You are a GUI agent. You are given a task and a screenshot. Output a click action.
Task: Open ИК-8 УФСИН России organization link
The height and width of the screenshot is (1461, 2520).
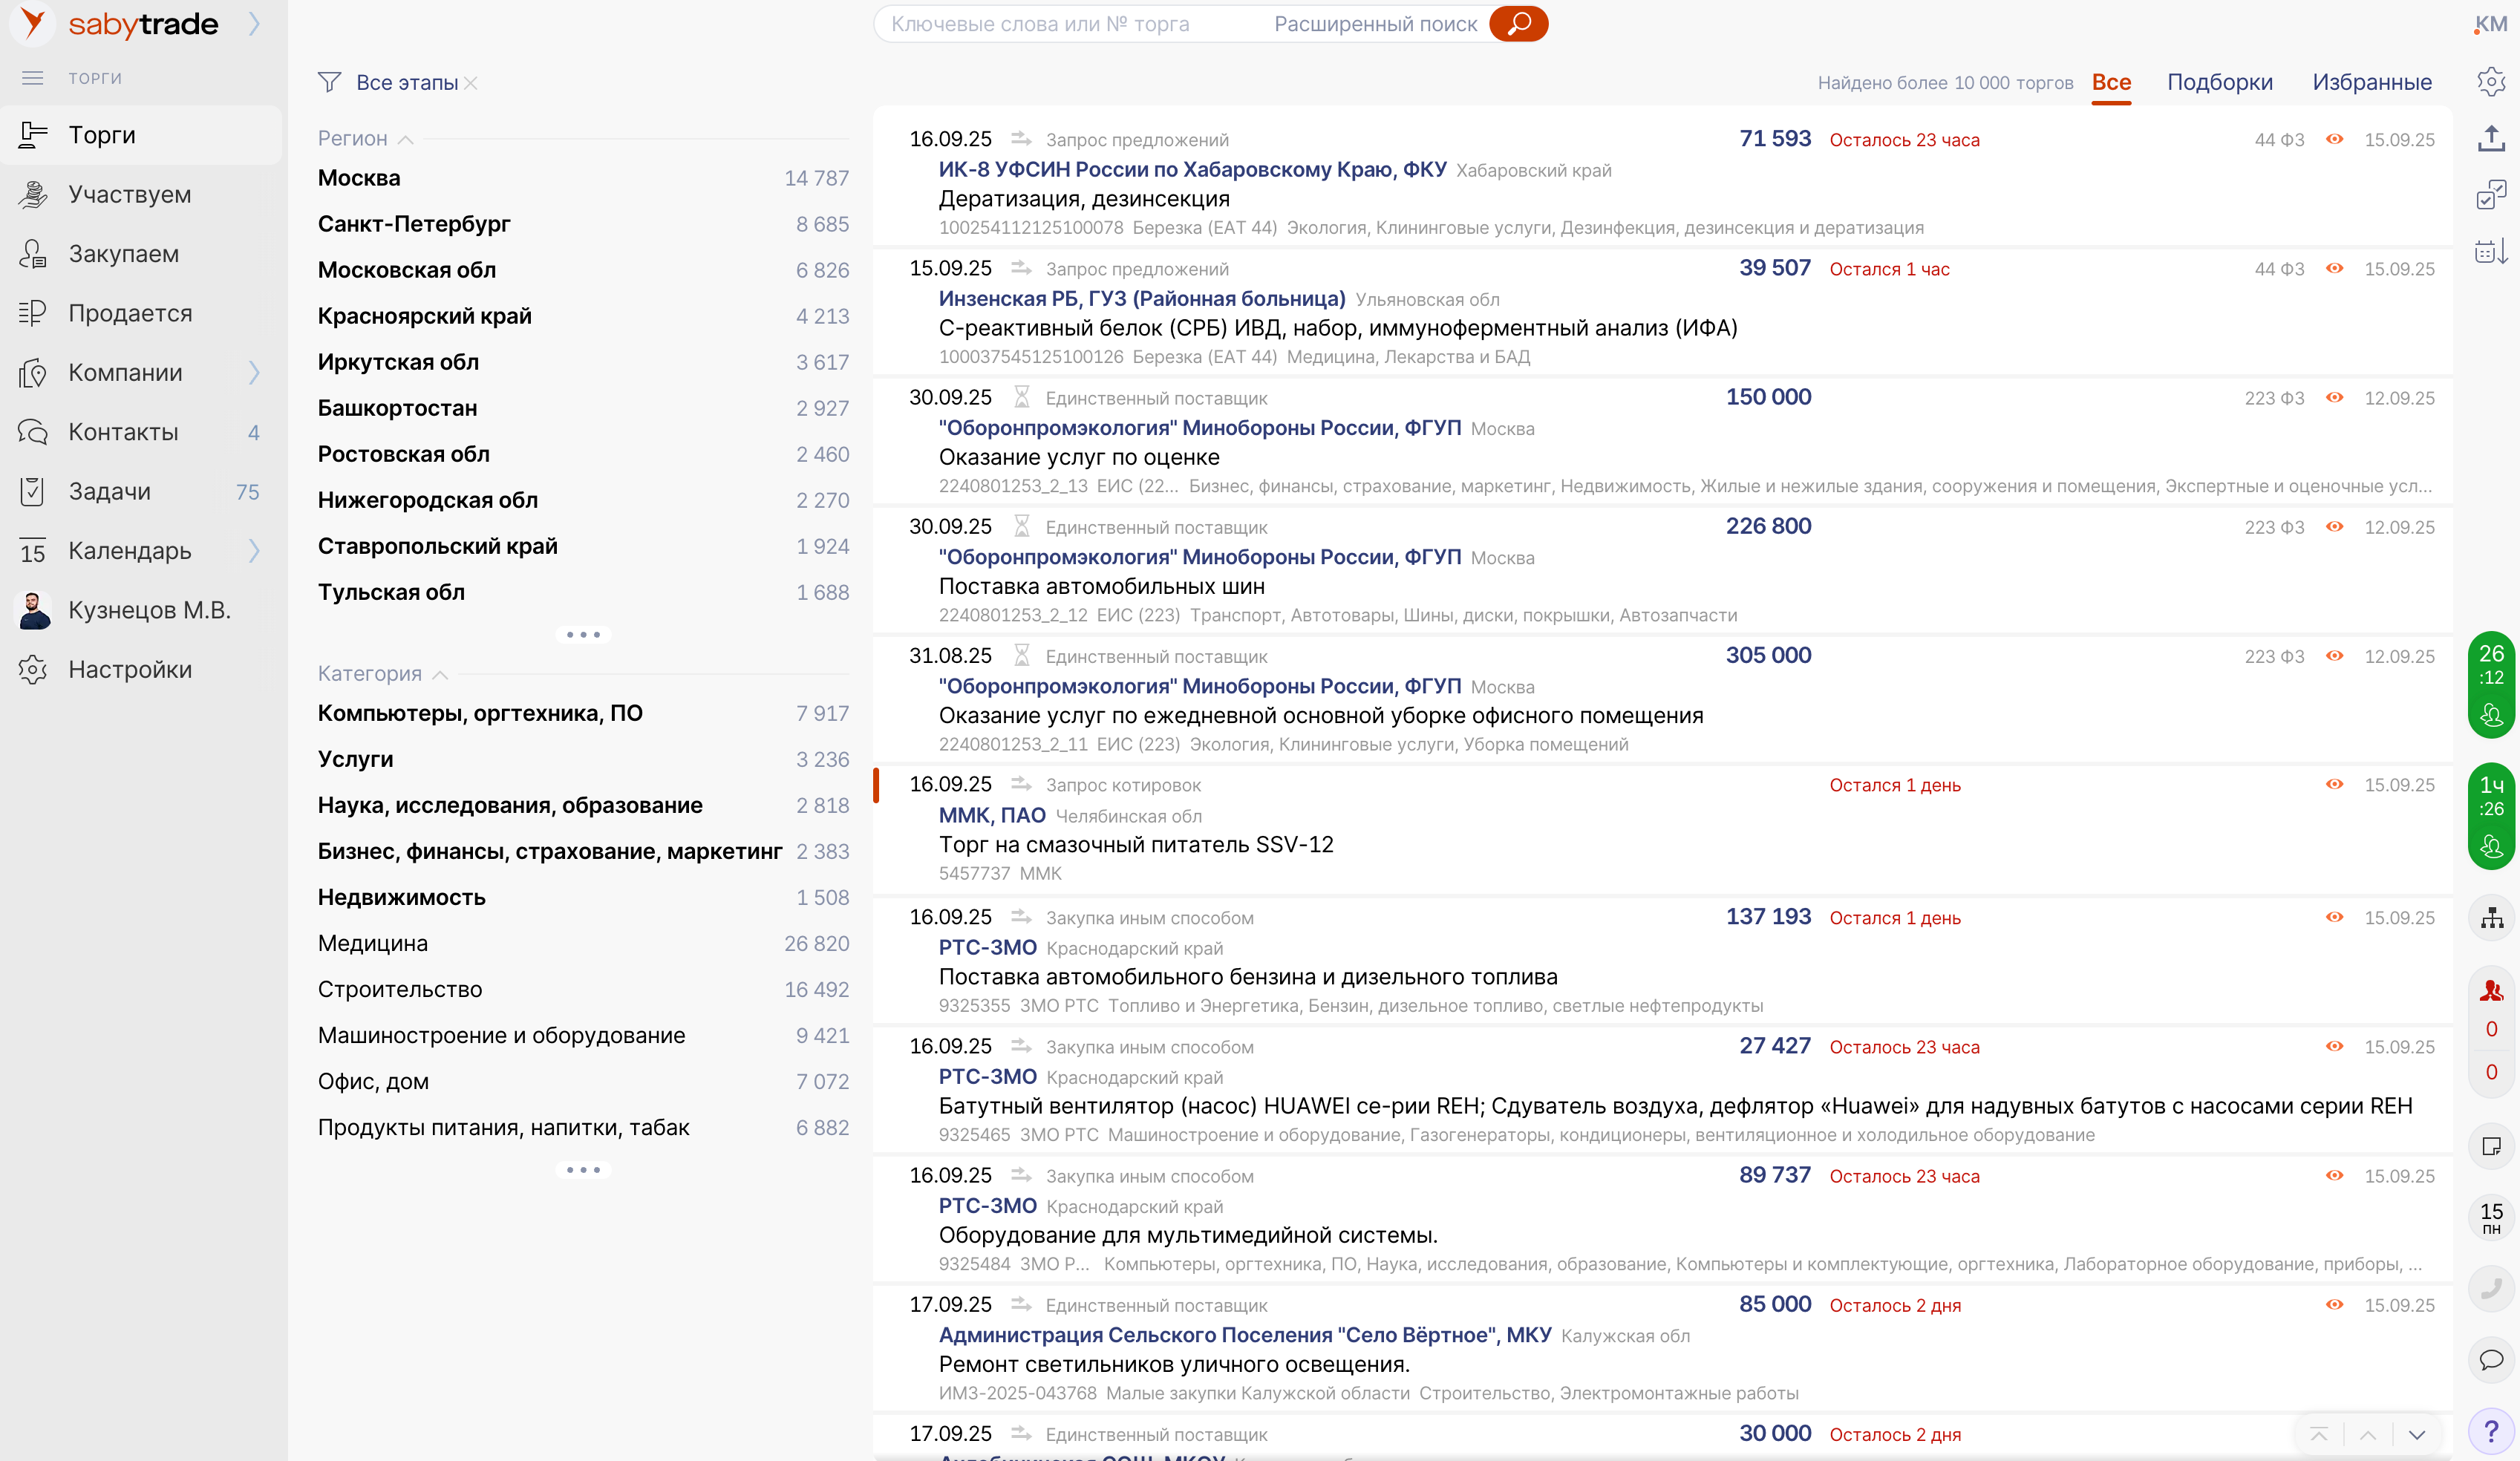tap(1192, 169)
